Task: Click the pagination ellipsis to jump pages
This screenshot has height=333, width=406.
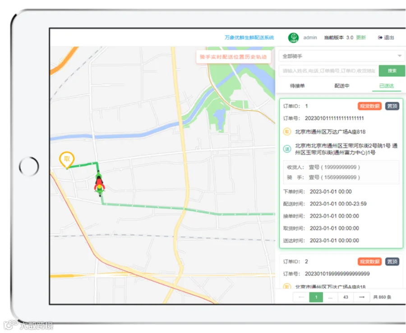Action: coord(330,297)
